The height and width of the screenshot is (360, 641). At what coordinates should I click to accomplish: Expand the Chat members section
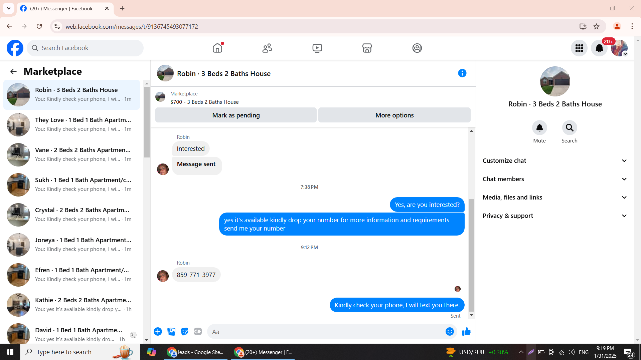tap(555, 179)
